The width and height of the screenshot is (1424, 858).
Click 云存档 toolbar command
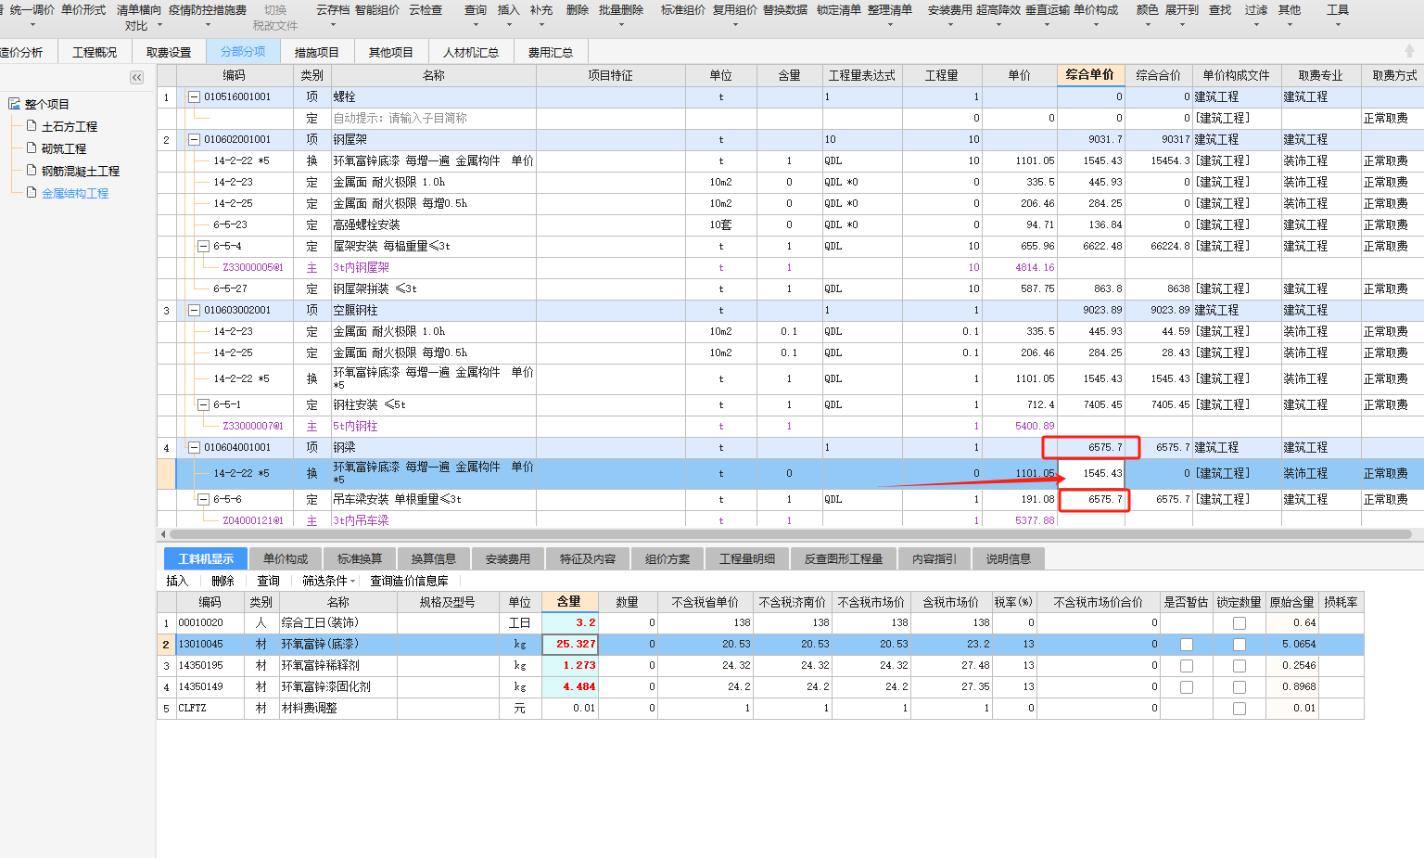(333, 10)
